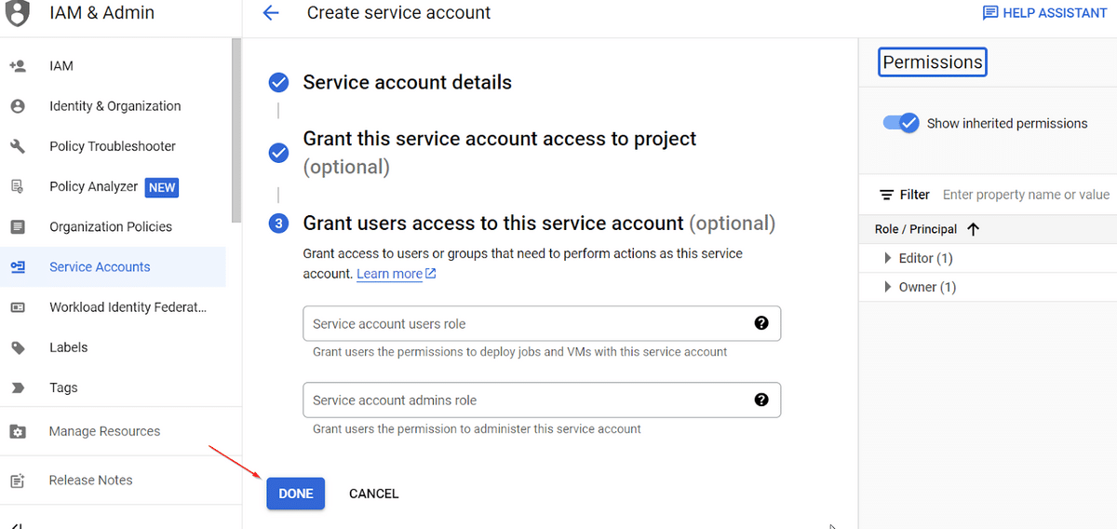Click the checkmark for Grant access to project
The height and width of the screenshot is (529, 1117).
[x=278, y=153]
